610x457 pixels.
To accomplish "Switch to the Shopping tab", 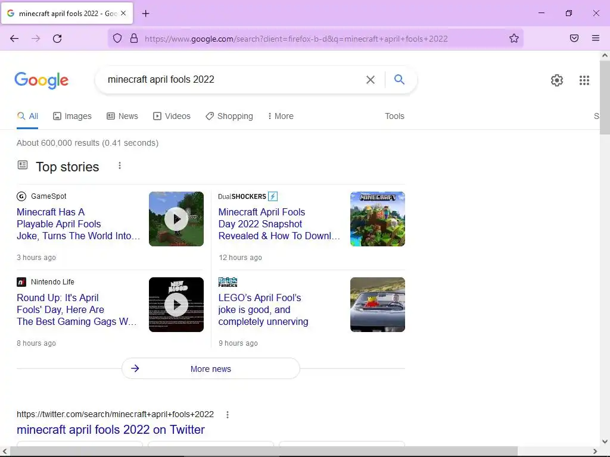I will coord(229,116).
